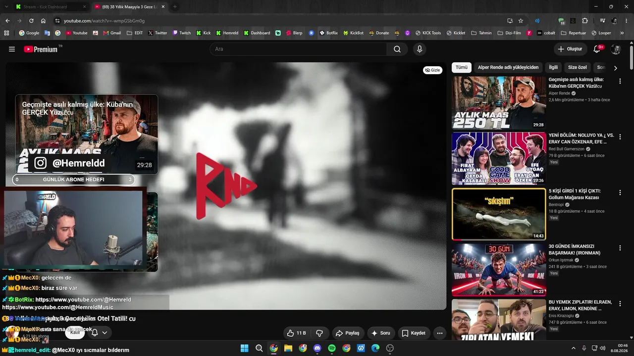
Task: Show more bookmarks with the chevron
Action: pos(623,33)
